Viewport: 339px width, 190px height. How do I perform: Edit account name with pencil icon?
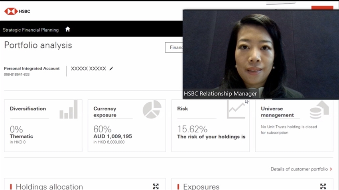tap(111, 68)
